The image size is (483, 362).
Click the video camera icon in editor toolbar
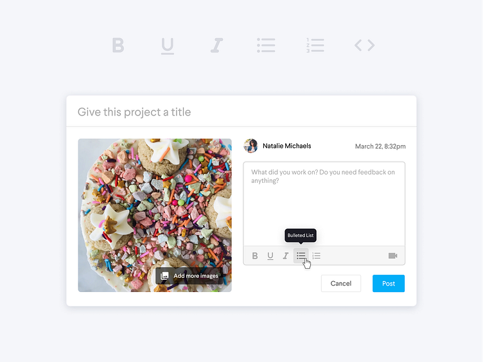pyautogui.click(x=392, y=256)
